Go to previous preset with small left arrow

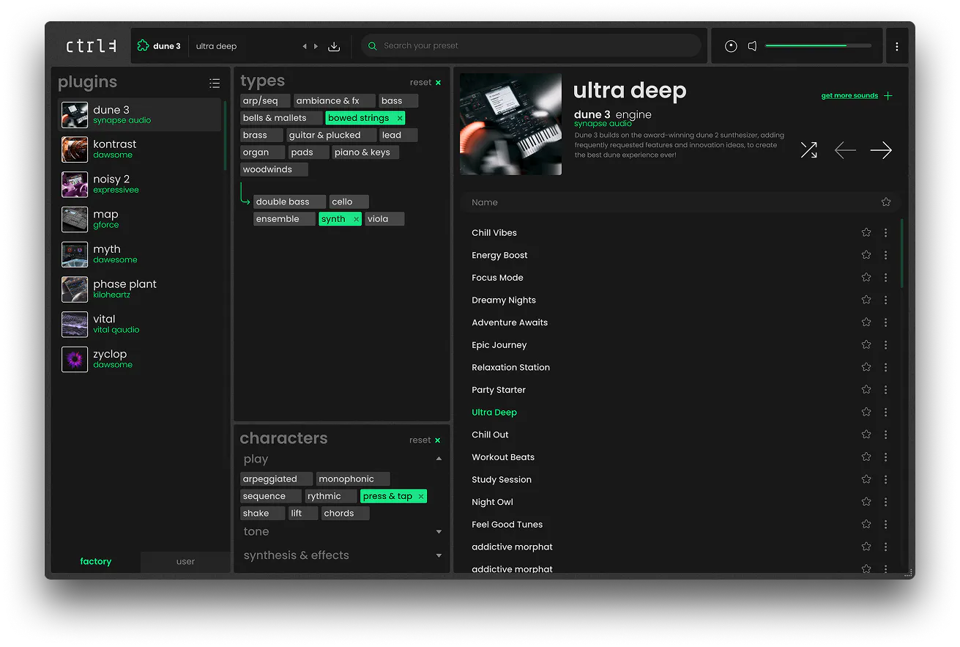305,46
